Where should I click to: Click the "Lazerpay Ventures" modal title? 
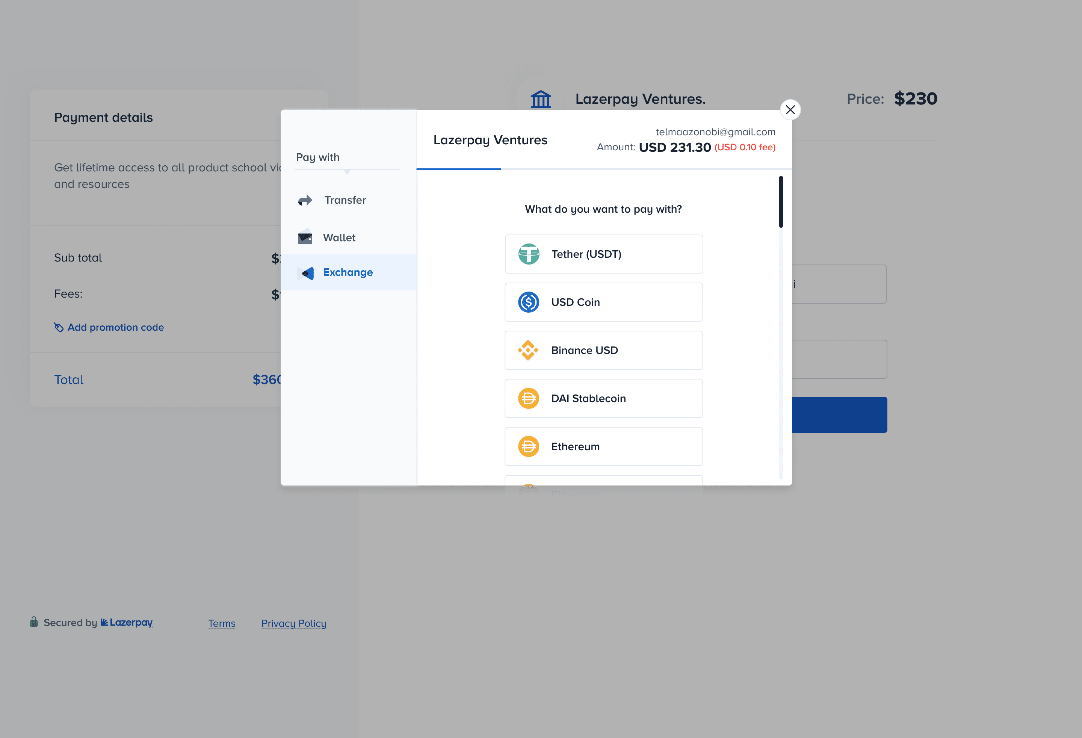click(490, 140)
